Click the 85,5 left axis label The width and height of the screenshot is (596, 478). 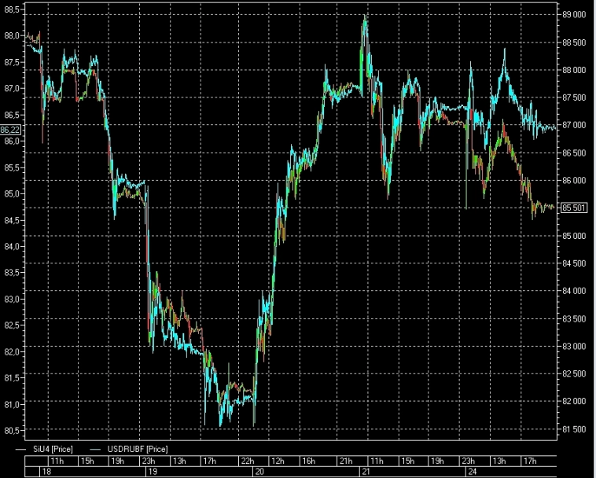click(x=12, y=167)
